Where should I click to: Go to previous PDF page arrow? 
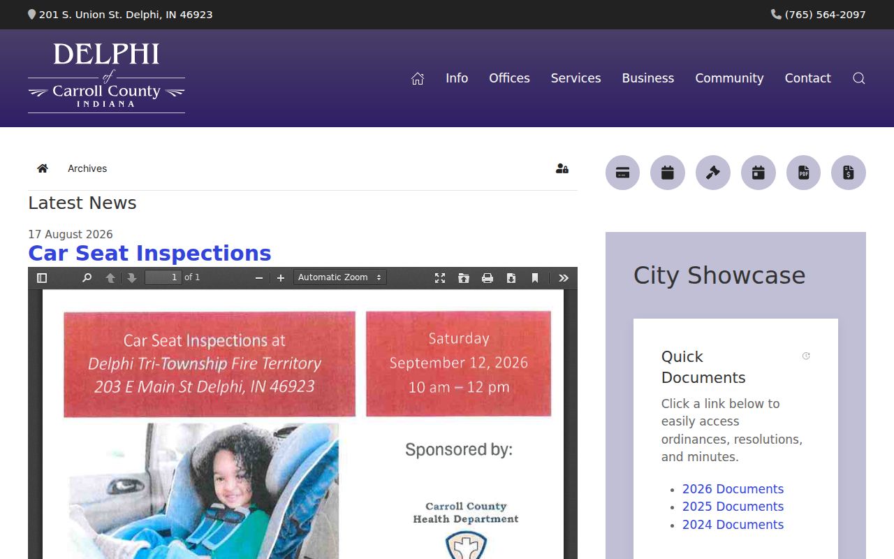[x=110, y=278]
